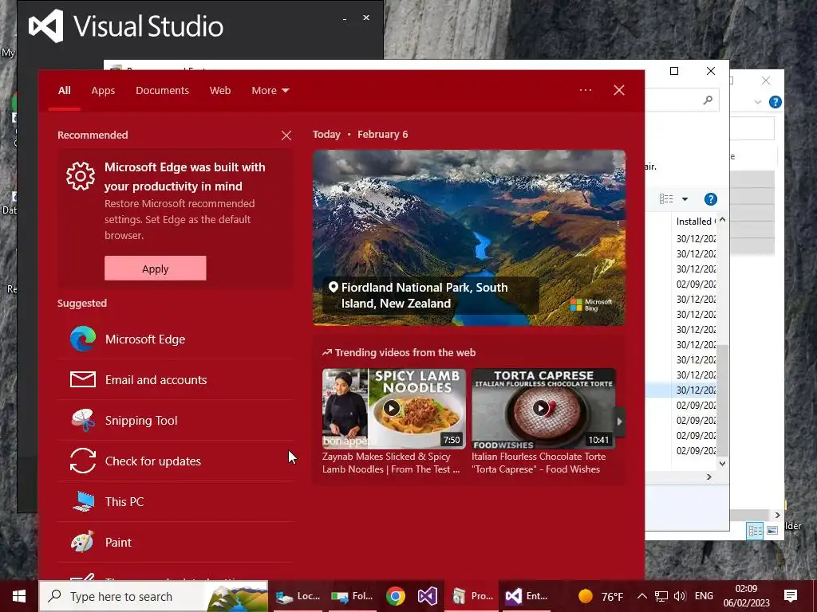The width and height of the screenshot is (817, 612).
Task: Open Zaynab Makes Slicked & Spicy Lamb Noodles link
Action: pos(391,463)
